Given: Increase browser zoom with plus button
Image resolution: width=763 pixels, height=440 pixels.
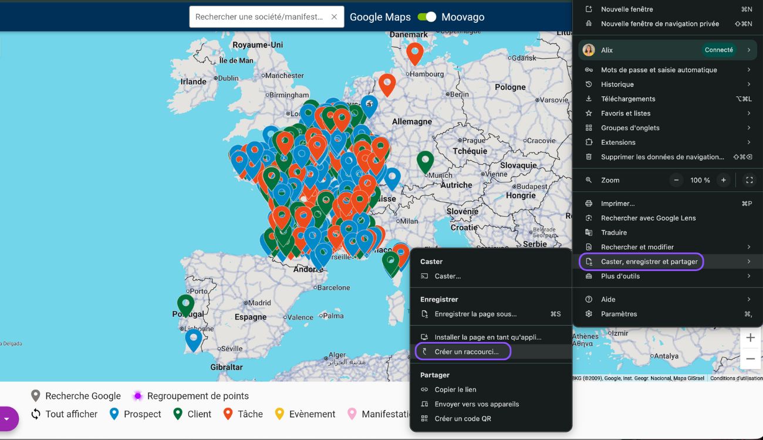Looking at the screenshot, I should point(723,180).
